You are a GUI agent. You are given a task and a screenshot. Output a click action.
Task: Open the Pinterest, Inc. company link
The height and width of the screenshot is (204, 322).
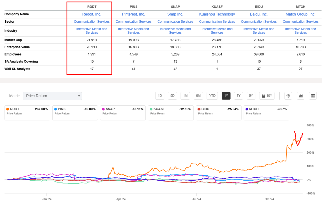[133, 14]
